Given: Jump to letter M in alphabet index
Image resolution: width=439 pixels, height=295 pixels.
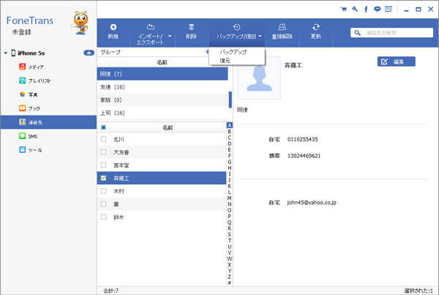Looking at the screenshot, I should [229, 198].
